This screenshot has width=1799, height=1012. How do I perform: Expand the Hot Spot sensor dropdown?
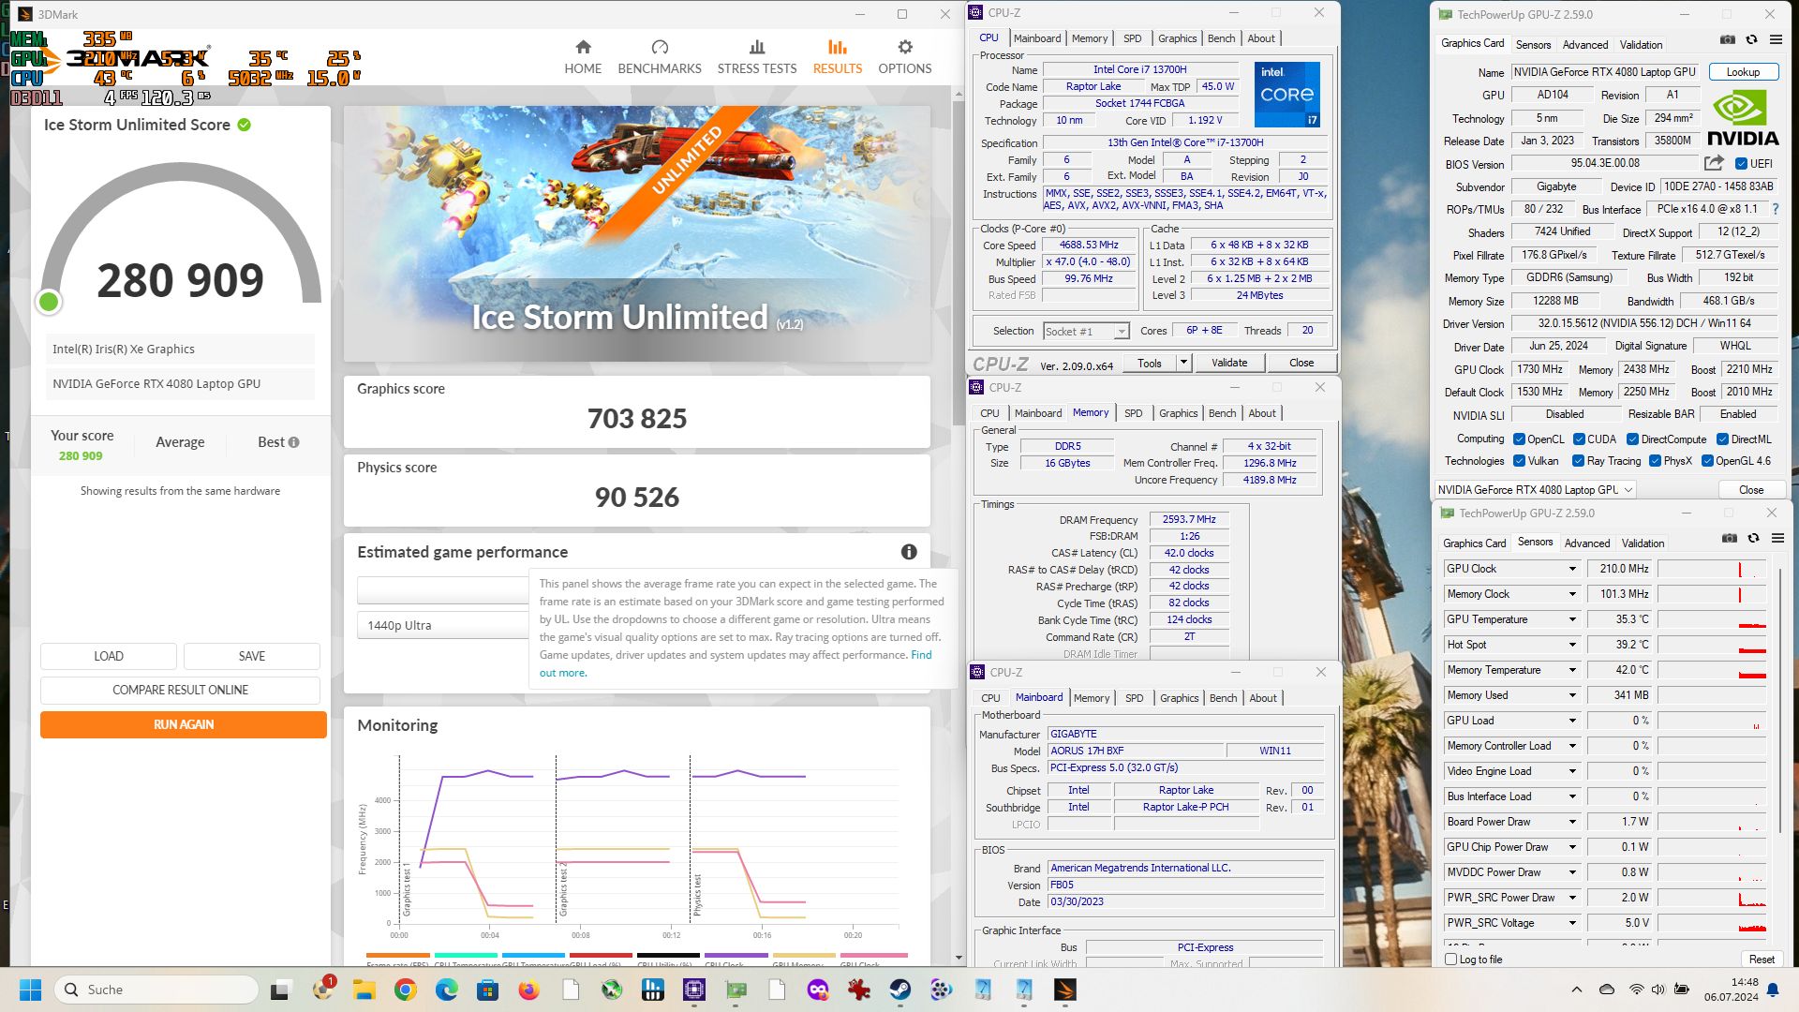pos(1572,645)
